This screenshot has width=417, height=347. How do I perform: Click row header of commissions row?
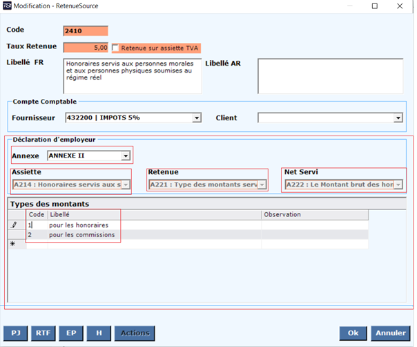click(x=17, y=235)
